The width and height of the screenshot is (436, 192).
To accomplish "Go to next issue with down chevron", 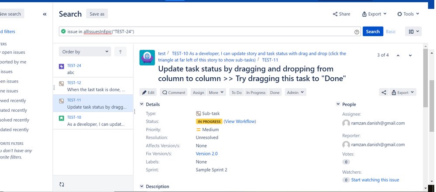I will (410, 55).
